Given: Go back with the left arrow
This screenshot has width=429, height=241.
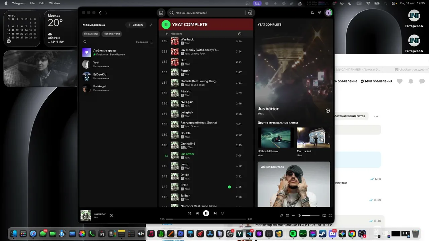Looking at the screenshot, I should pos(100,13).
